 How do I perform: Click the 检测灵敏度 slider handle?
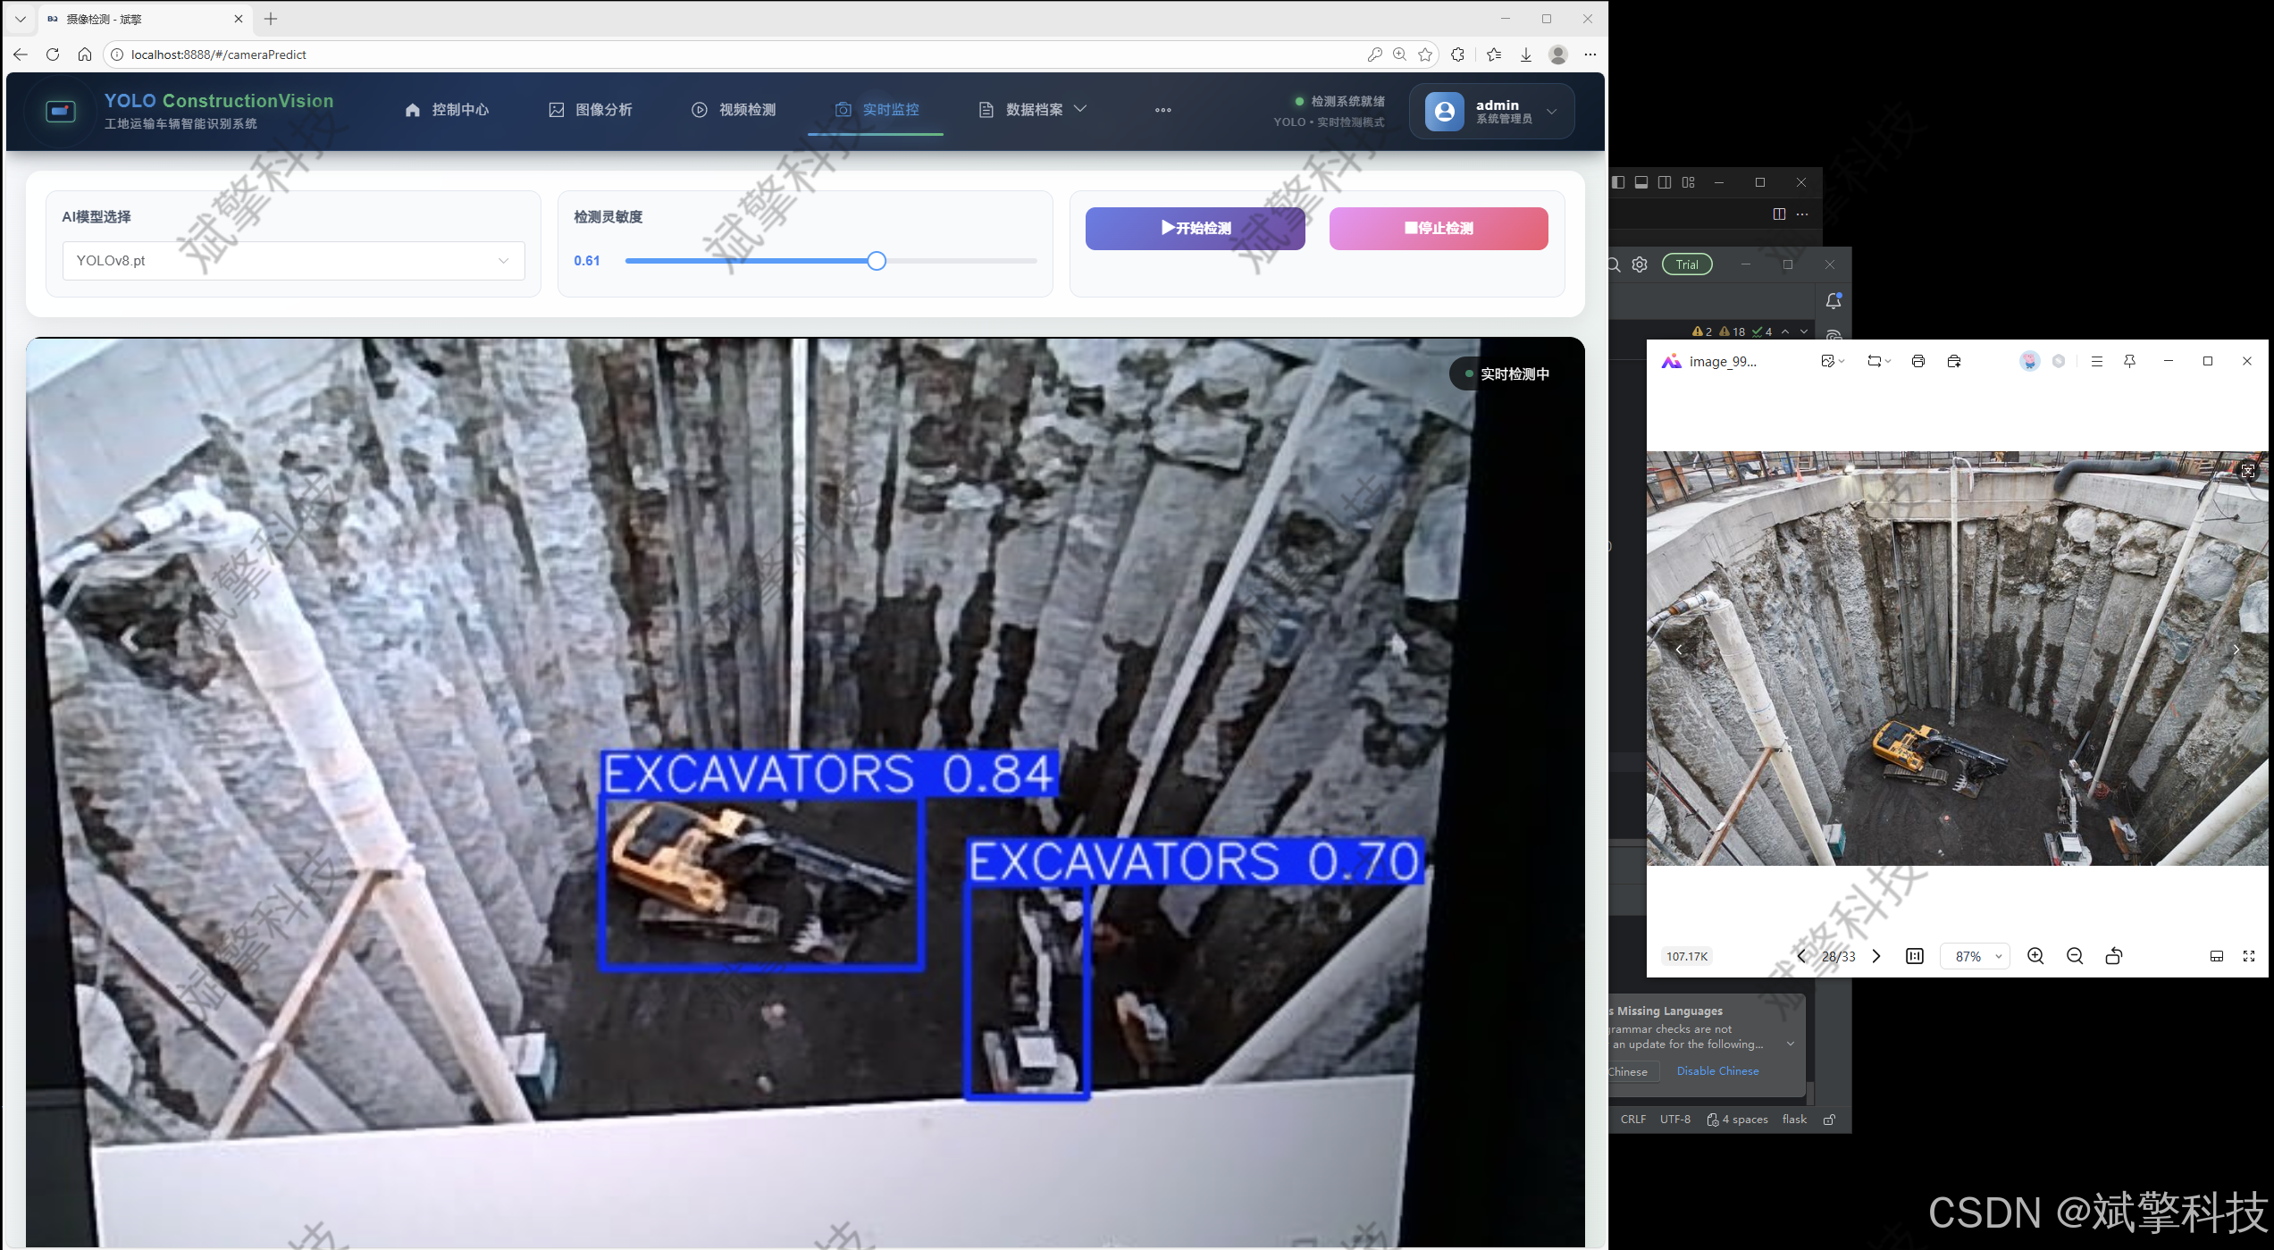tap(877, 261)
